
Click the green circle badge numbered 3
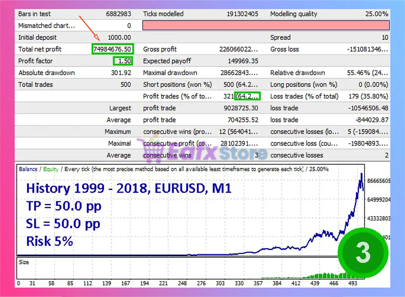pos(363,252)
